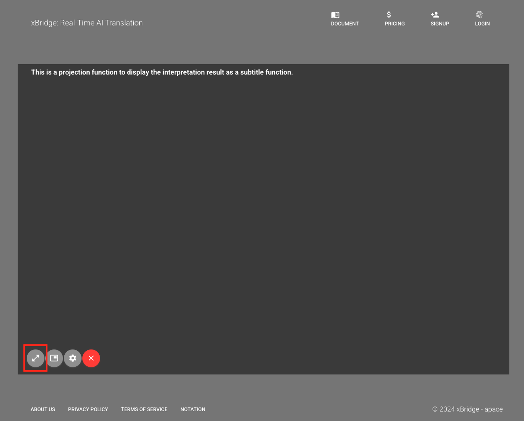Click the projection function subtitle text

click(x=162, y=72)
